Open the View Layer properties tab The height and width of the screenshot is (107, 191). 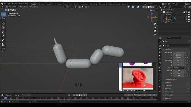tap(160, 52)
